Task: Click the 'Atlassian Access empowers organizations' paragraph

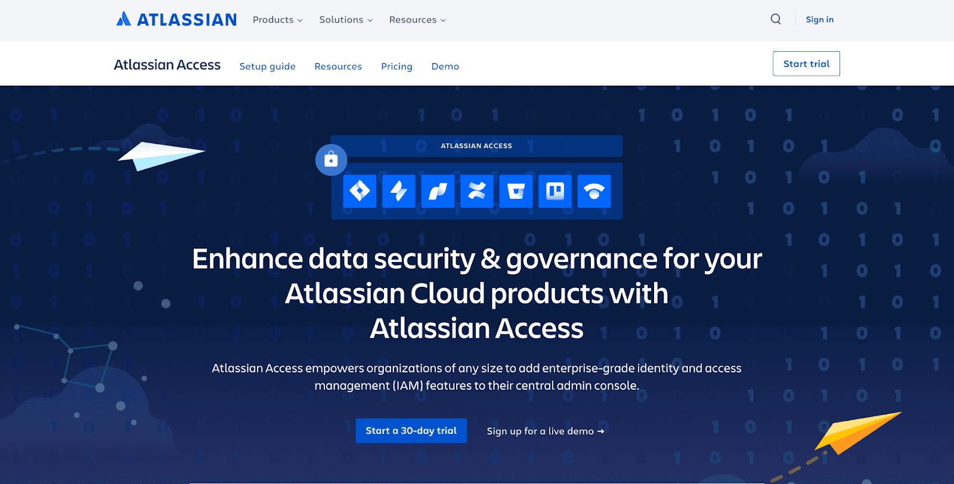Action: [x=477, y=377]
